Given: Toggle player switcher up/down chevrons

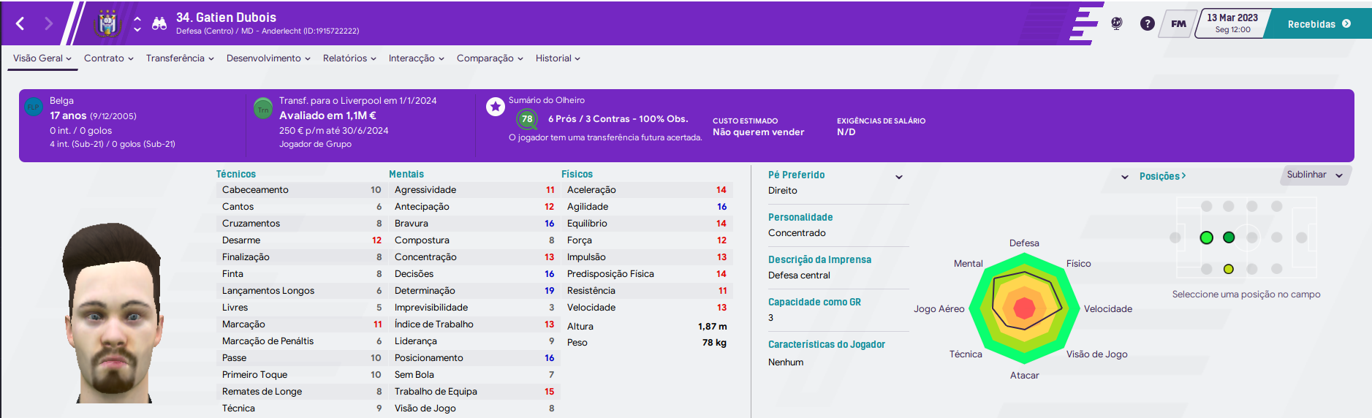Looking at the screenshot, I should [x=137, y=24].
